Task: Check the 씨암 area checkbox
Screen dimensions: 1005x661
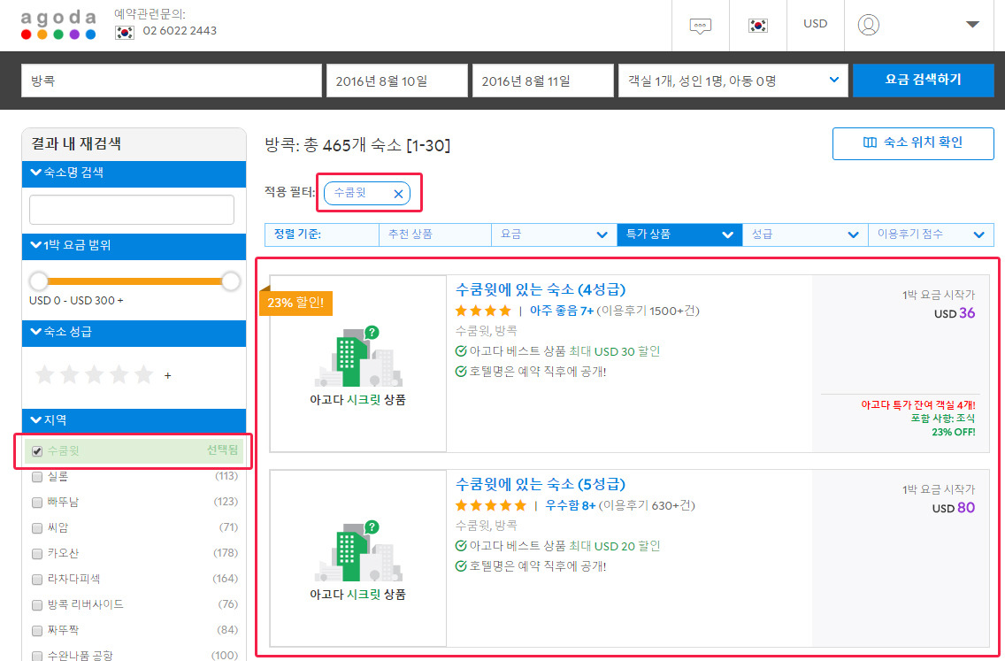Action: (36, 527)
